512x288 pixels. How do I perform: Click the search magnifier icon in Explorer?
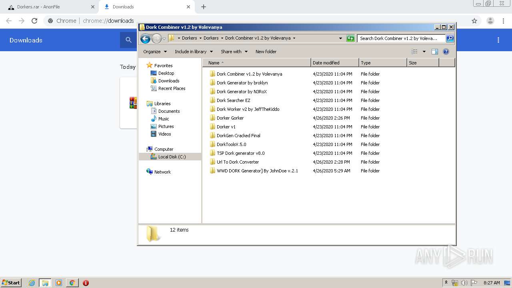[x=450, y=38]
